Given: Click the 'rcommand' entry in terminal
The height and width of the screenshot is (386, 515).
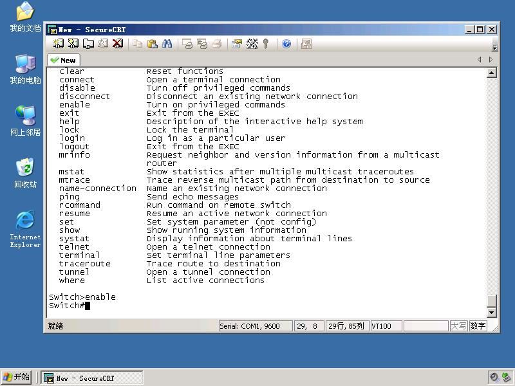Looking at the screenshot, I should click(80, 205).
